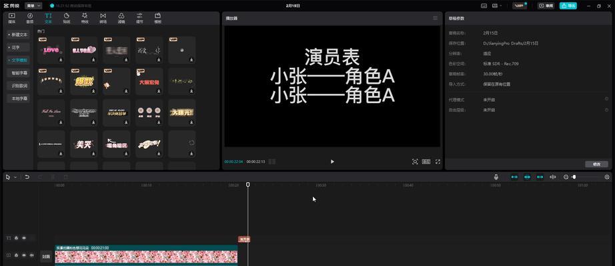Image resolution: width=615 pixels, height=266 pixels.
Task: Show info tooltip for 代理模式
Action: (607, 99)
